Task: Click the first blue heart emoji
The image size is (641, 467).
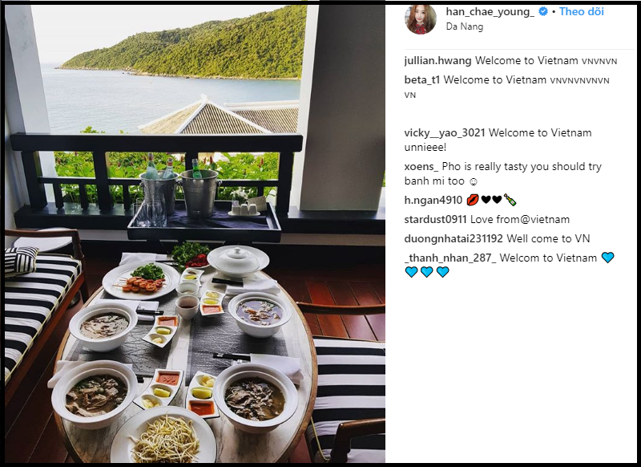Action: pyautogui.click(x=607, y=258)
